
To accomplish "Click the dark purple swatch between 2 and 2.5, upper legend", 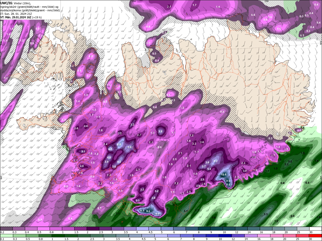I will click(93, 229).
